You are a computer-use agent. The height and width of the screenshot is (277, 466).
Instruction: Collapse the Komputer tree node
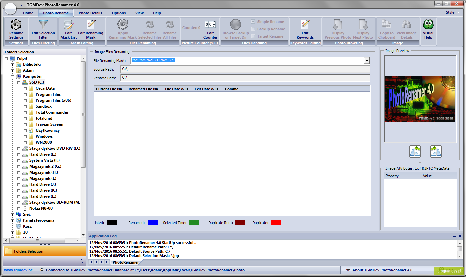(x=13, y=76)
